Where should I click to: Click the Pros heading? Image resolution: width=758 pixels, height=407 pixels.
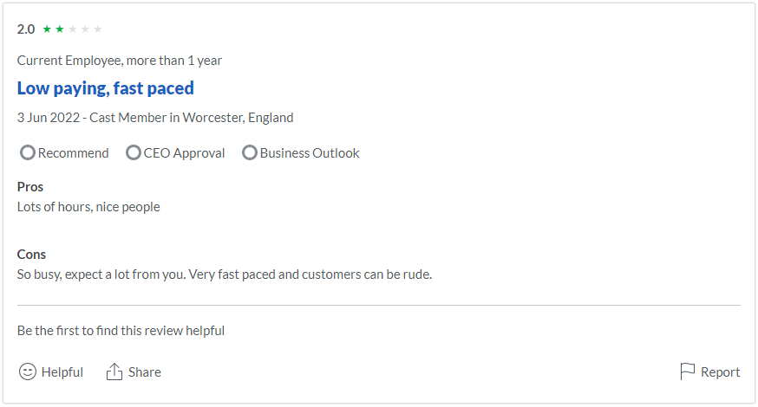click(x=30, y=187)
